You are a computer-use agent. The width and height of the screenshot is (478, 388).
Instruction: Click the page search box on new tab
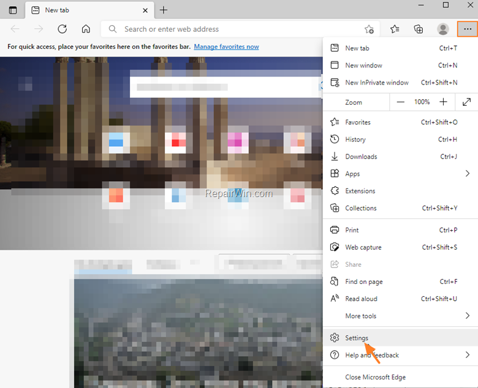[x=226, y=87]
